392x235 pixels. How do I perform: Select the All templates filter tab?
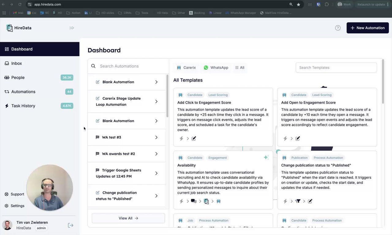pos(240,68)
